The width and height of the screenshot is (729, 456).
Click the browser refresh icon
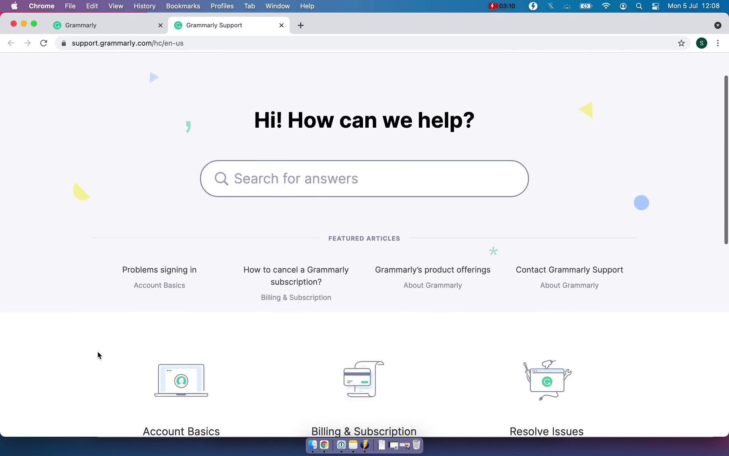[44, 43]
